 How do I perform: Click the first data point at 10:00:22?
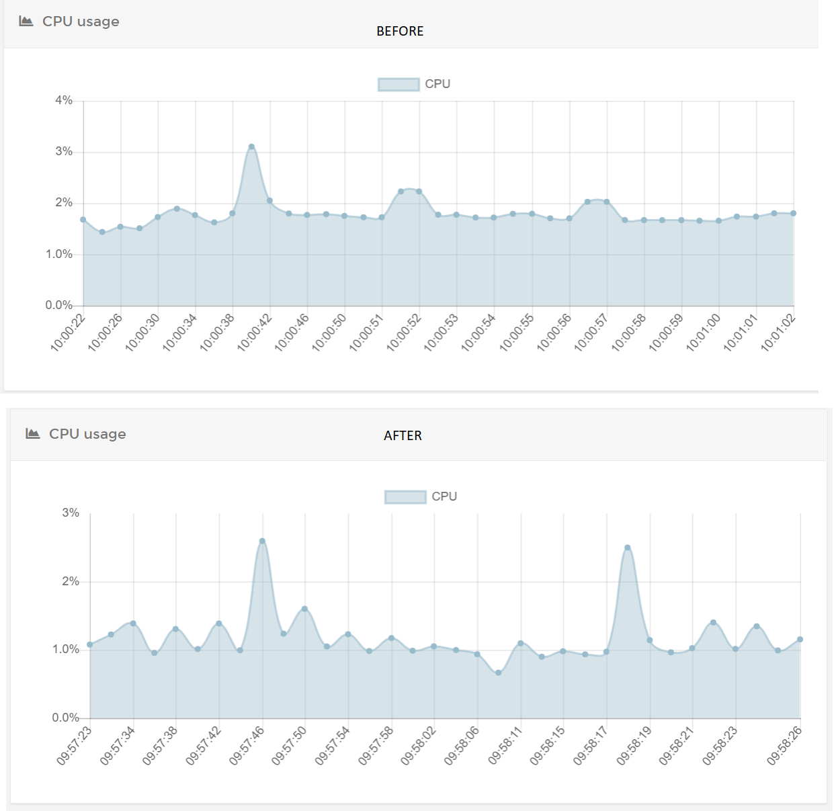pos(83,220)
